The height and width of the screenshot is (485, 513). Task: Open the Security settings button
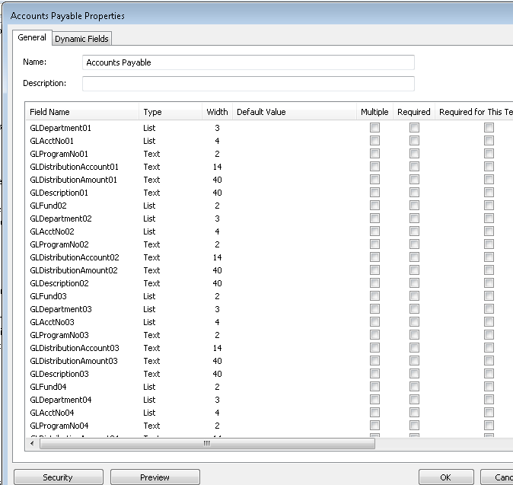point(58,477)
